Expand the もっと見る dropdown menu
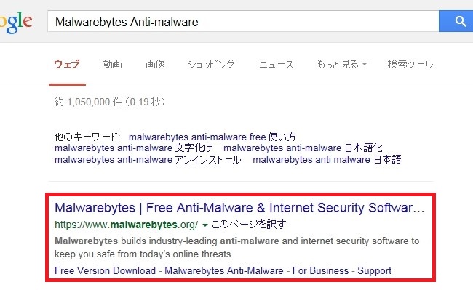 coord(342,64)
